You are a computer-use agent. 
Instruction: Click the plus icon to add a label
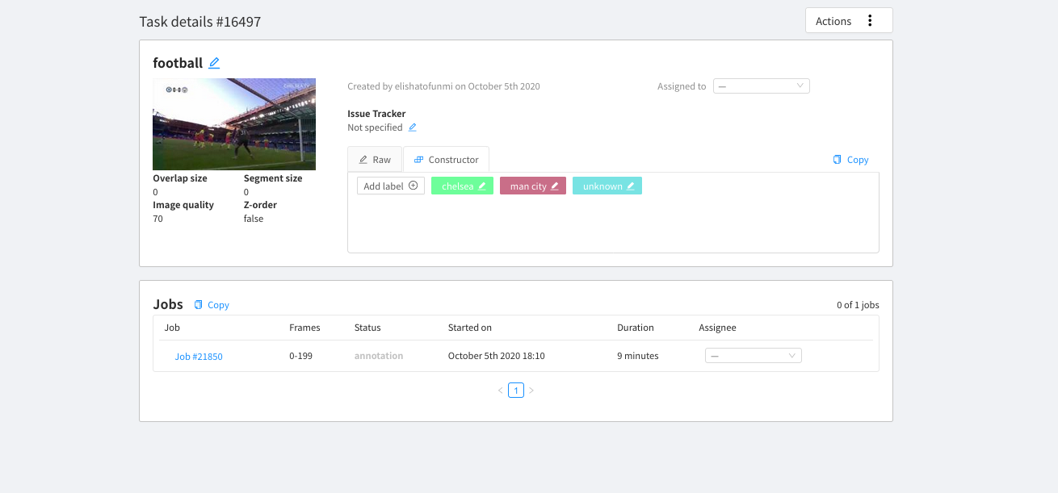tap(412, 185)
